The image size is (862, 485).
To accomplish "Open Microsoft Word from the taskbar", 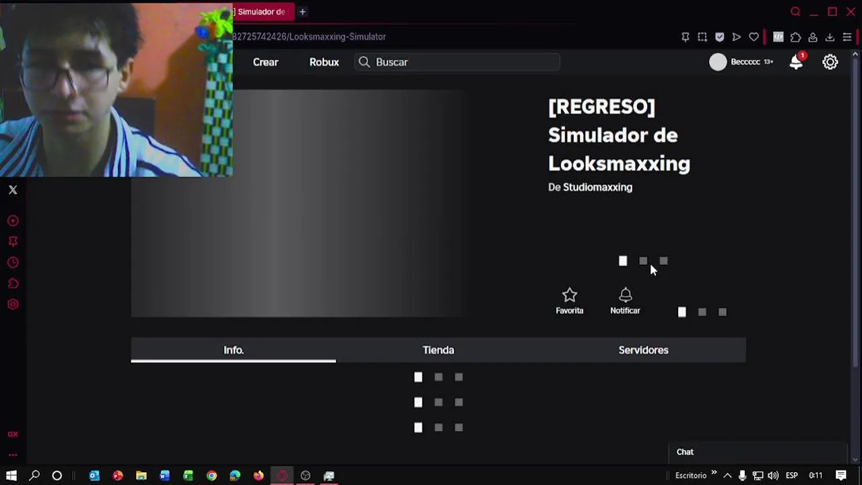I will pos(165,476).
